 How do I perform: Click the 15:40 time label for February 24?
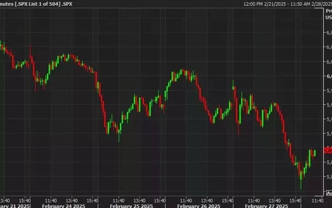point(92,200)
